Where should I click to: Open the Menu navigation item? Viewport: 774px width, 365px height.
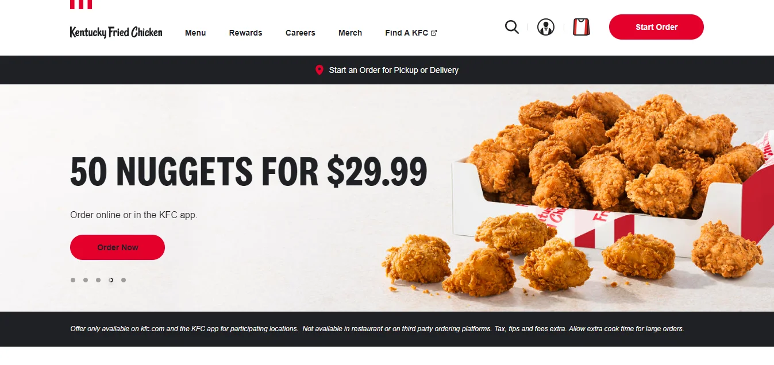click(x=195, y=33)
